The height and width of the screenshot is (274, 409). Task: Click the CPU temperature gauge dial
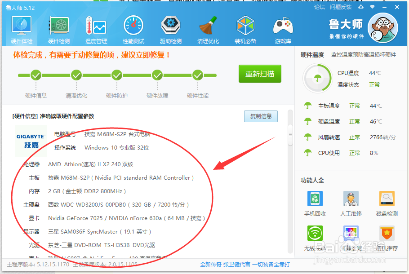click(317, 78)
